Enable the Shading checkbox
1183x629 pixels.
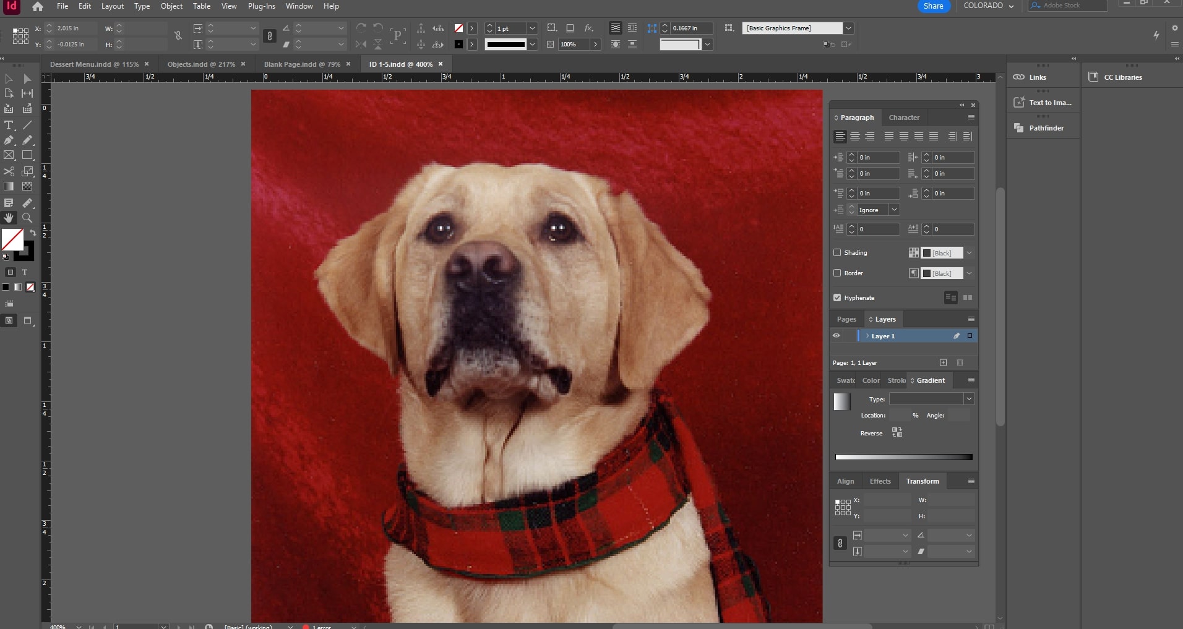click(x=837, y=252)
